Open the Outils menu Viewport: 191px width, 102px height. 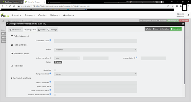(42, 15)
